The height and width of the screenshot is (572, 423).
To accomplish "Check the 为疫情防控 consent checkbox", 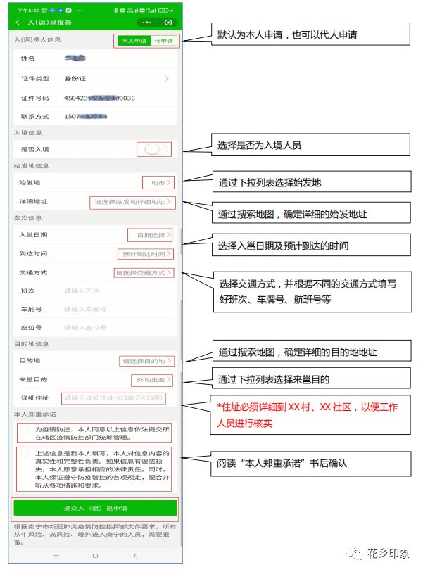I will (25, 429).
